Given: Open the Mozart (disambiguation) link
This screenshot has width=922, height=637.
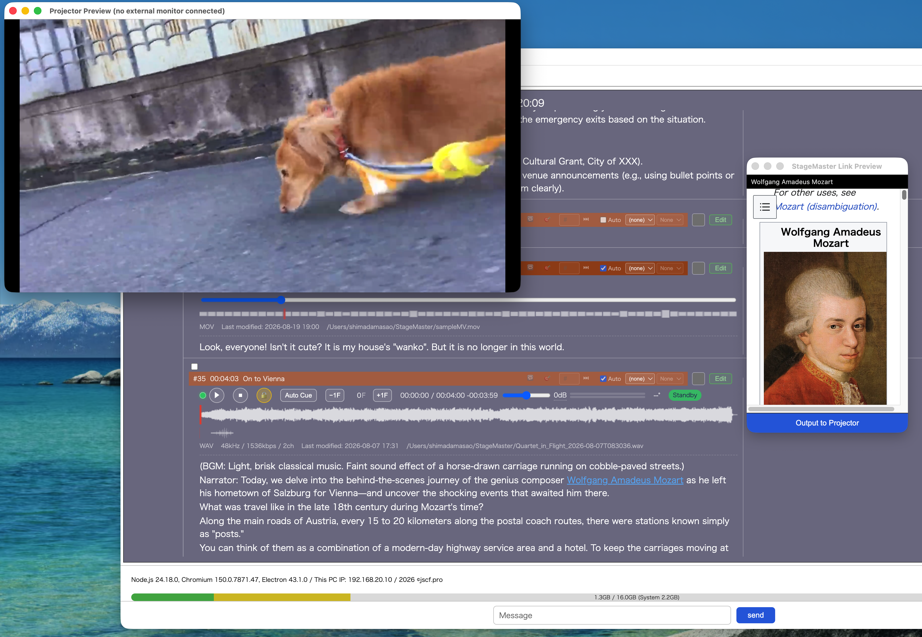Looking at the screenshot, I should 826,206.
